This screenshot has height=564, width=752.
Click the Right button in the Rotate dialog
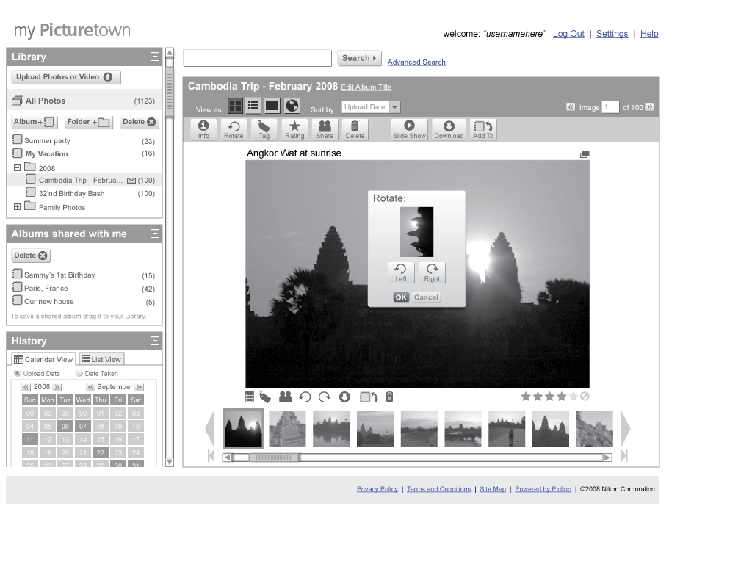(x=432, y=272)
